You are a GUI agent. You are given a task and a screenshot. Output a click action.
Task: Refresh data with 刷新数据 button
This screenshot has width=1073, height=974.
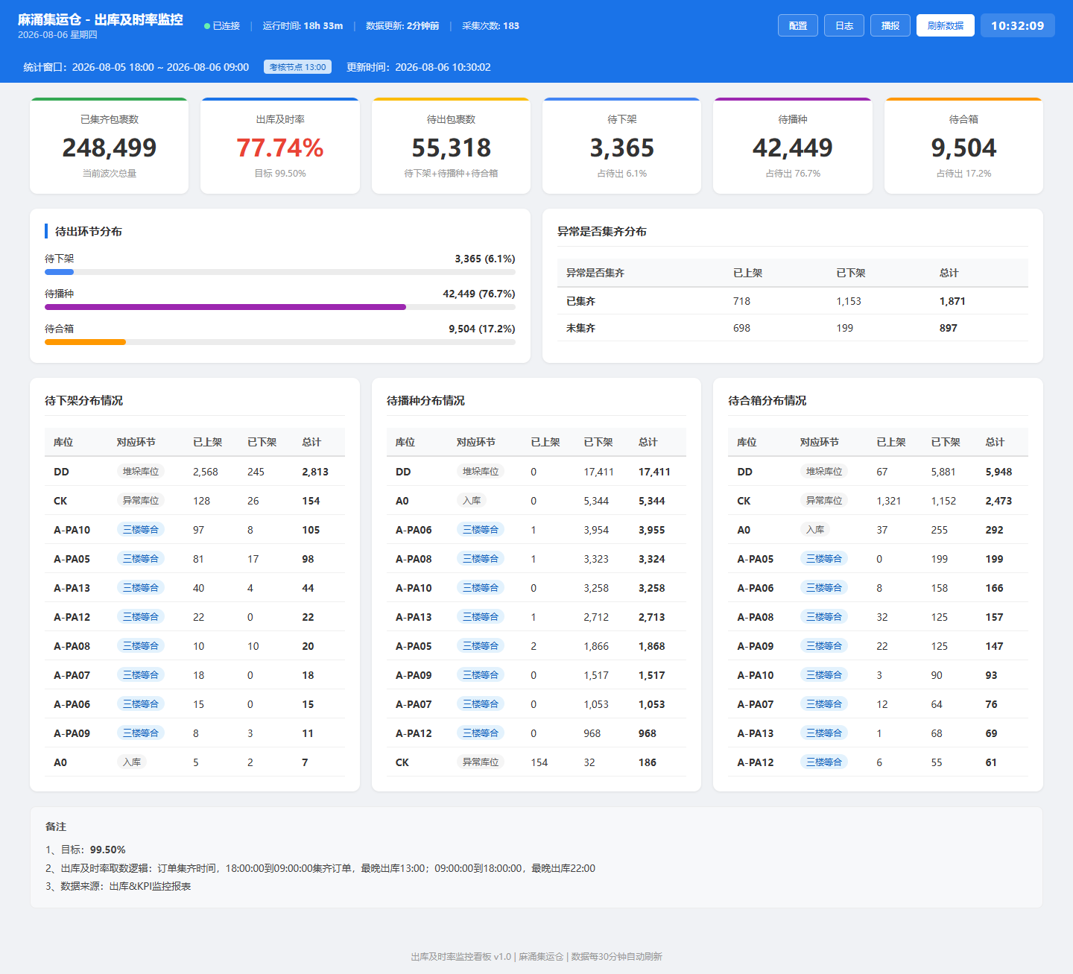pyautogui.click(x=946, y=25)
